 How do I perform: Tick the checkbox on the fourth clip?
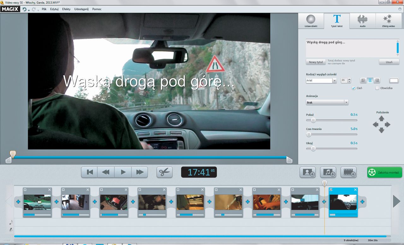coord(140,189)
